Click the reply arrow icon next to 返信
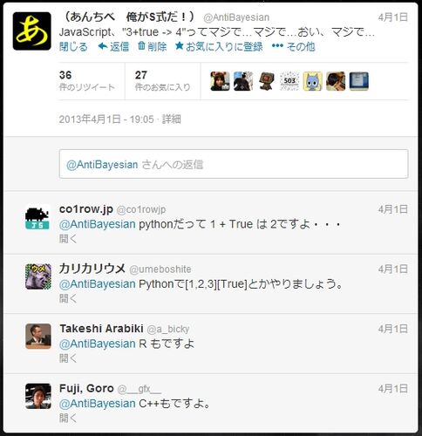 click(x=103, y=46)
